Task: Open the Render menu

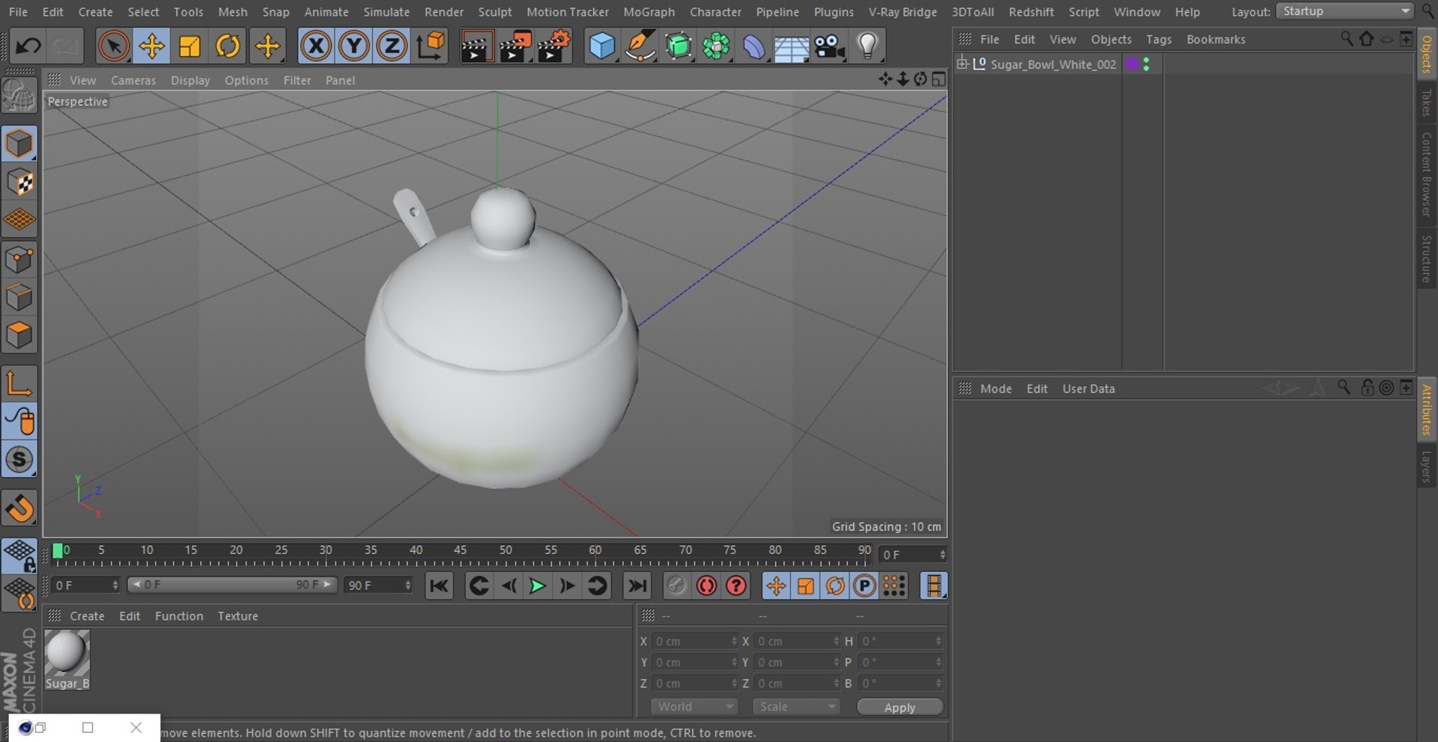Action: click(x=444, y=12)
